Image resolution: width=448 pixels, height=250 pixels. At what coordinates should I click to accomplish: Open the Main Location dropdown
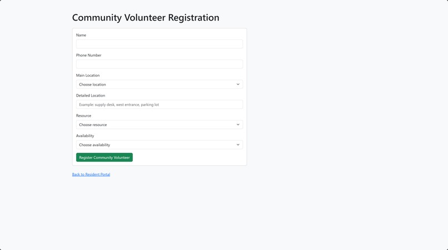coord(160,84)
